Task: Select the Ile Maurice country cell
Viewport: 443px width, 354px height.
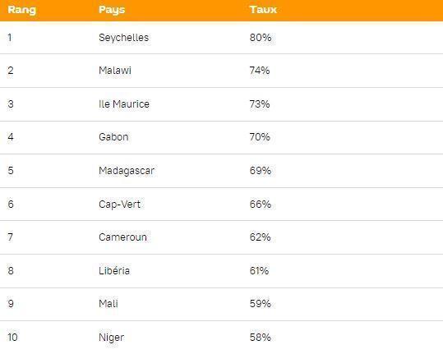Action: click(124, 103)
